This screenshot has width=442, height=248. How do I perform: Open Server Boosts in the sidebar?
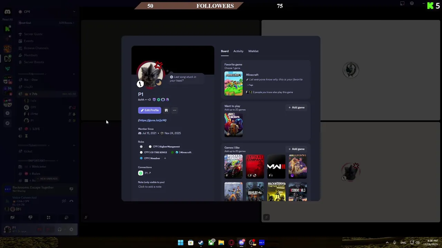[x=34, y=62]
